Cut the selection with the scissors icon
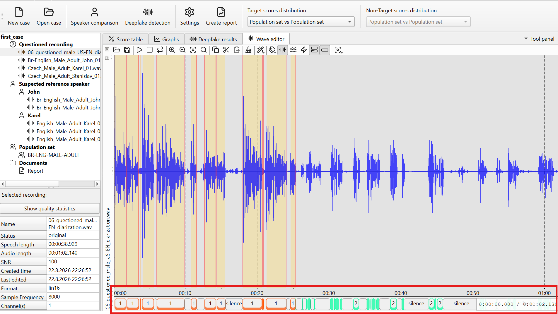This screenshot has height=314, width=558. (226, 50)
